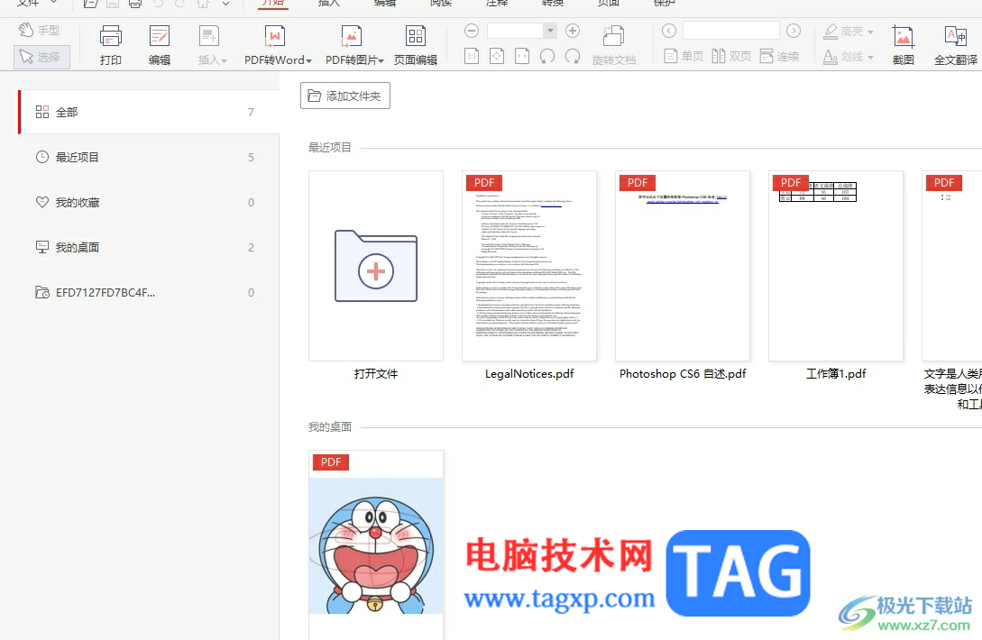The width and height of the screenshot is (982, 640).
Task: Click the Open File (打开文件) folder tile
Action: (x=376, y=266)
